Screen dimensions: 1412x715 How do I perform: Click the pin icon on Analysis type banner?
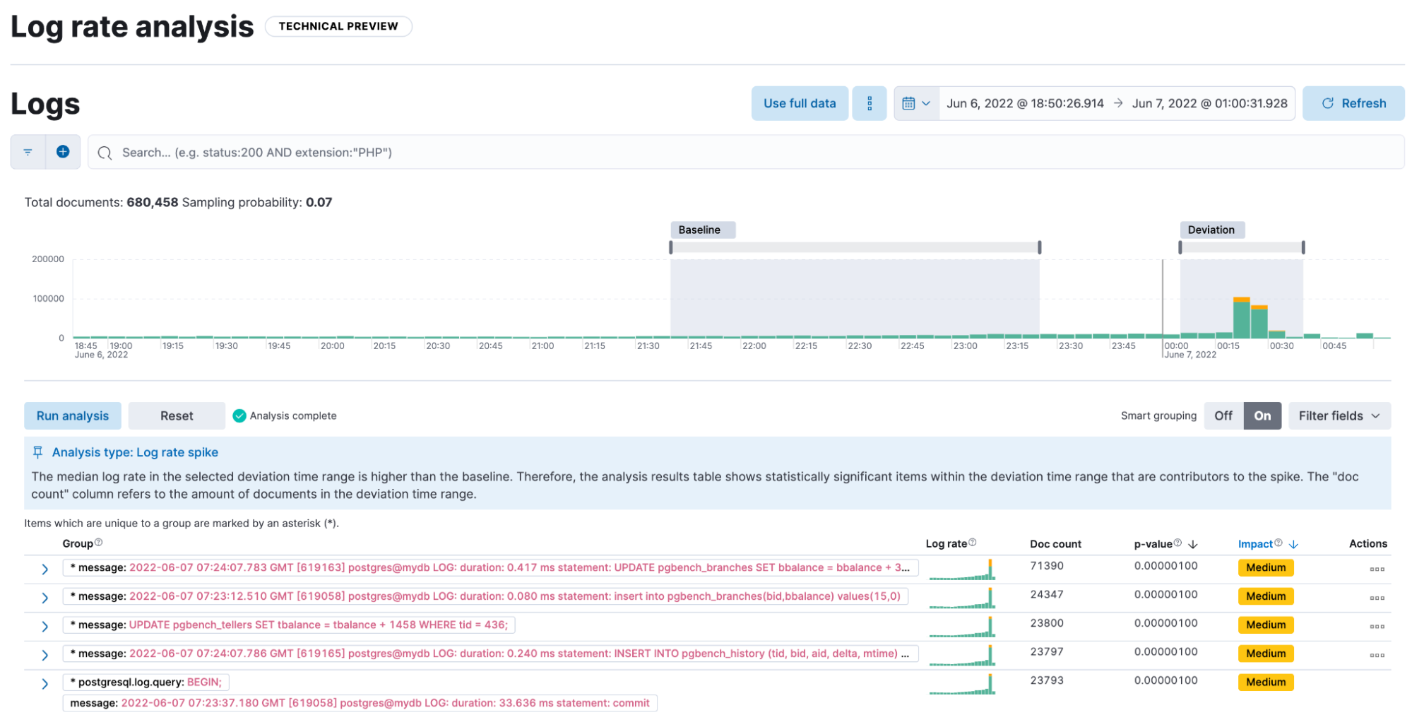(x=38, y=452)
